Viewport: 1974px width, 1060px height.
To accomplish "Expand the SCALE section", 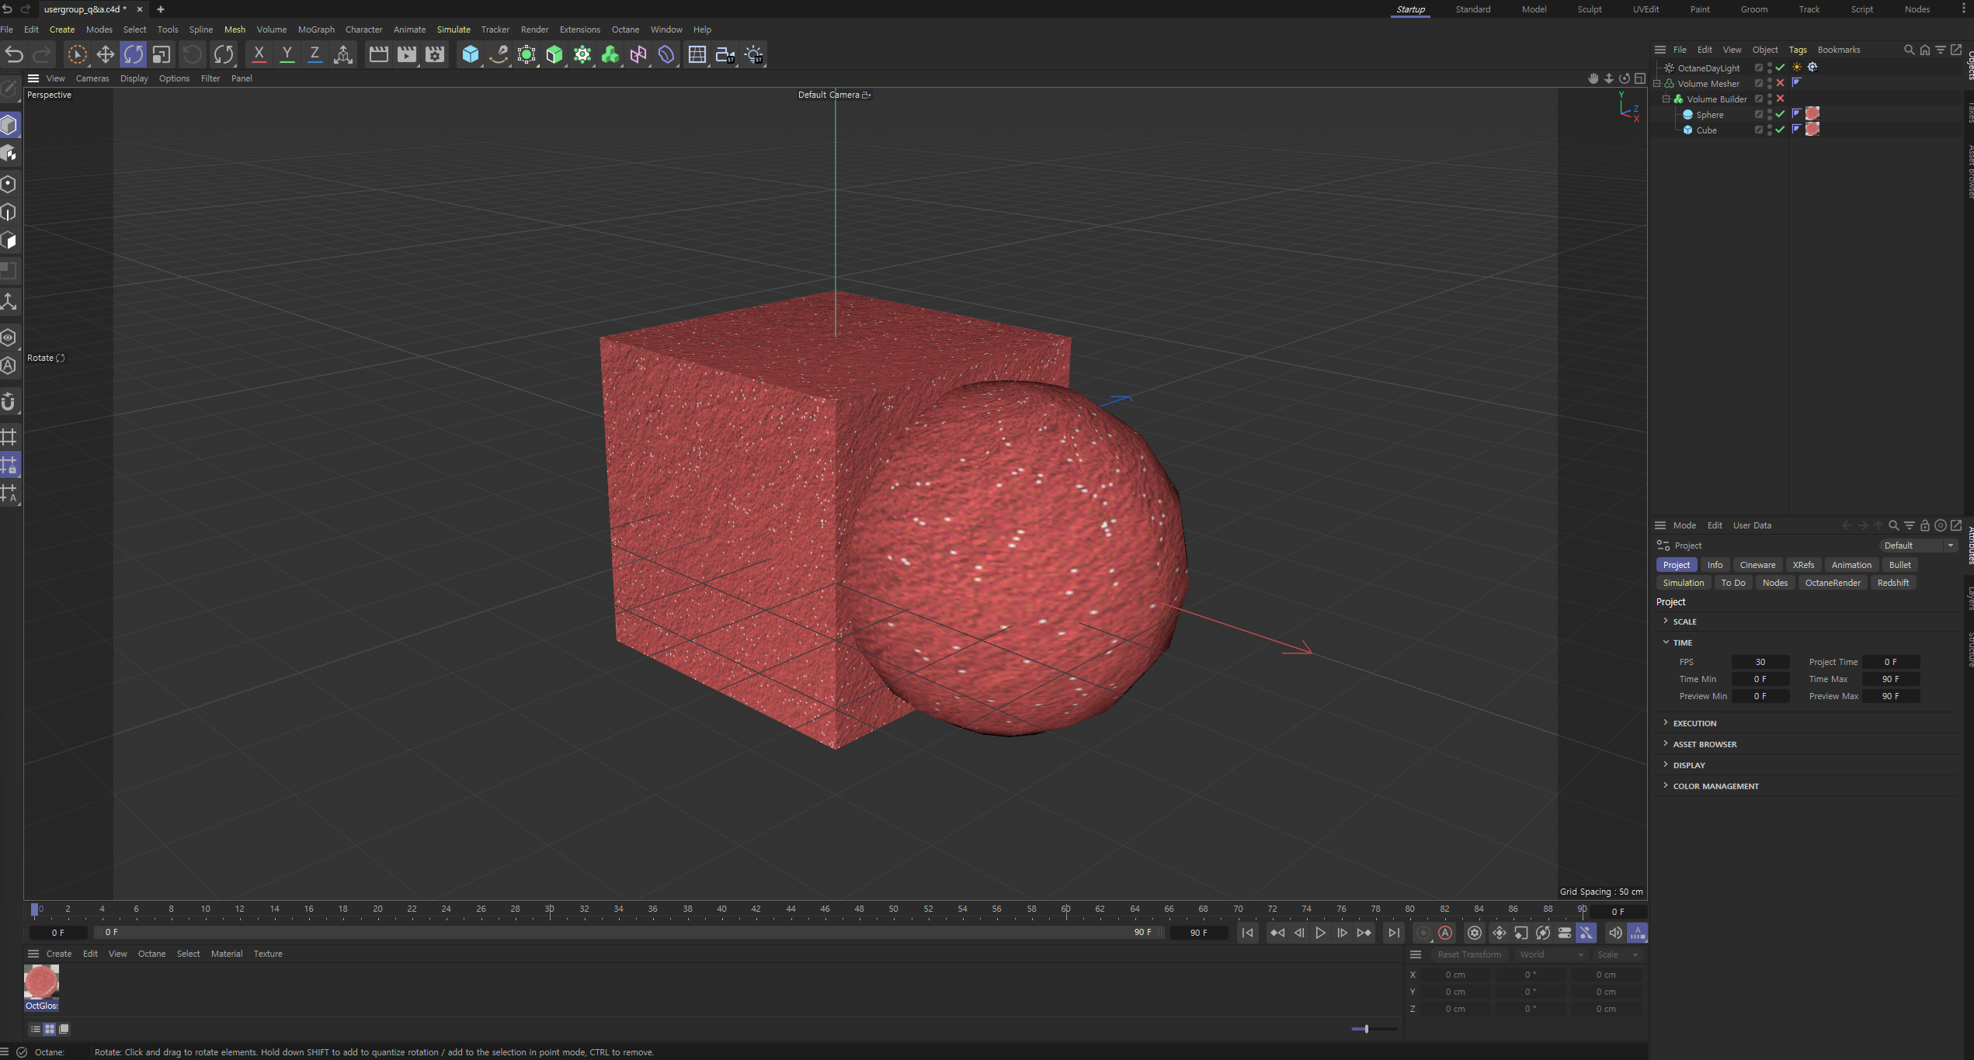I will (x=1666, y=621).
